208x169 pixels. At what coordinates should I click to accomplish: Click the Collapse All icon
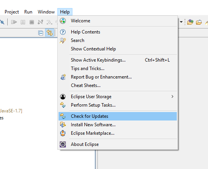[x=40, y=33]
